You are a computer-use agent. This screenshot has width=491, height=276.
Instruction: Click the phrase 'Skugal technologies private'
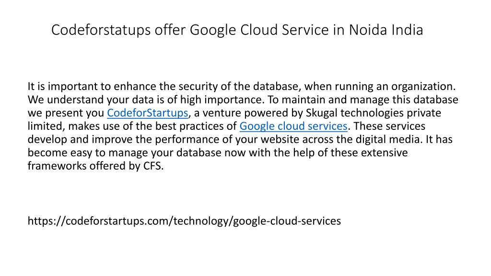tap(373, 113)
